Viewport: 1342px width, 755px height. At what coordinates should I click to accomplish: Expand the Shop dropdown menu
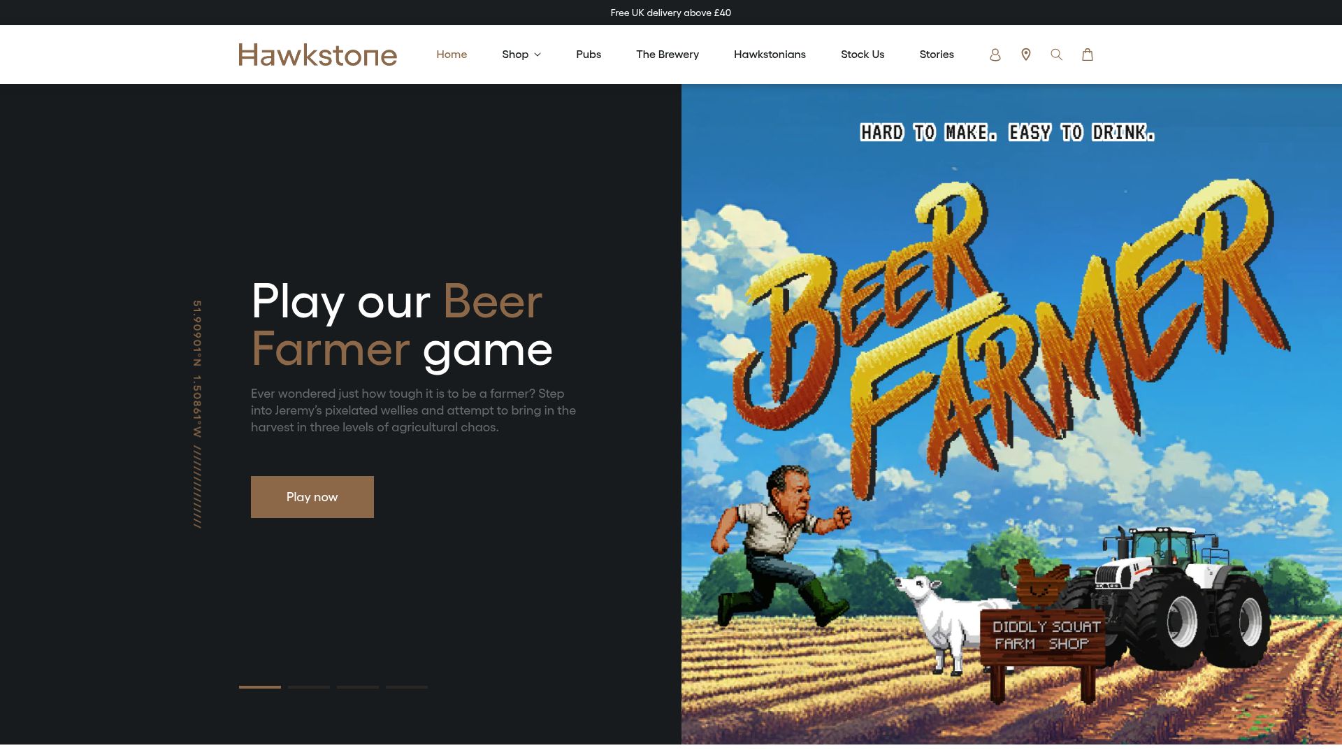(x=521, y=55)
